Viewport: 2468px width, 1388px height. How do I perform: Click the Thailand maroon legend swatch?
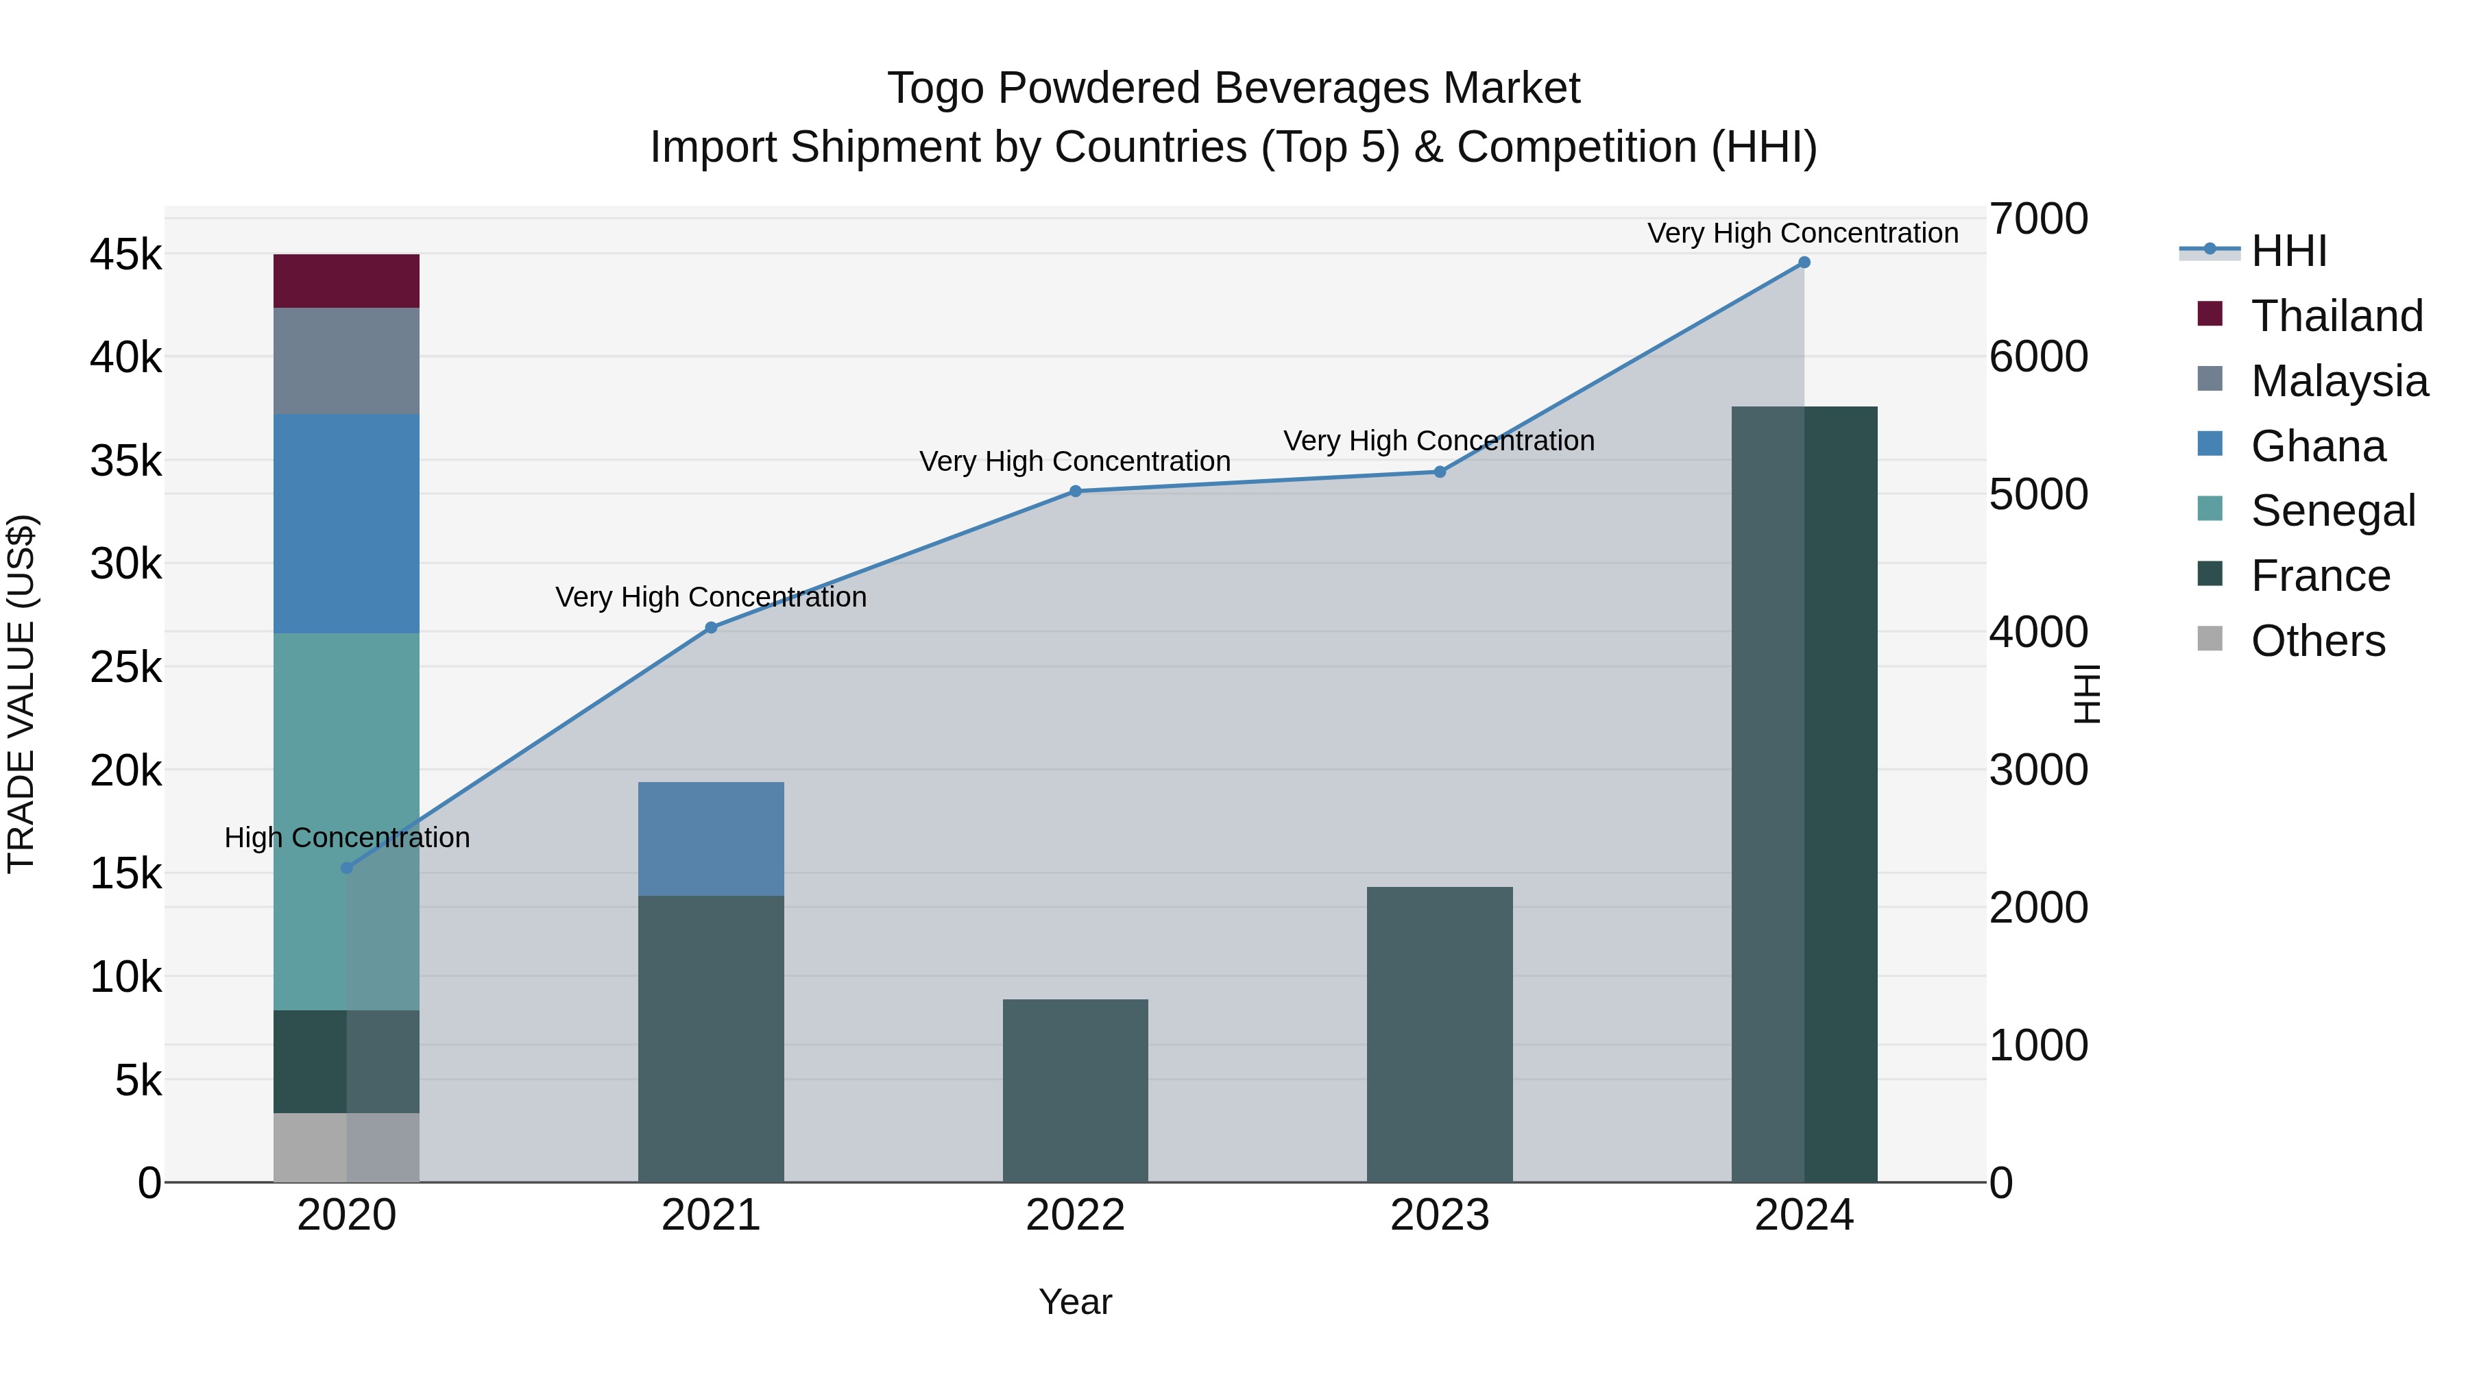click(x=2210, y=313)
